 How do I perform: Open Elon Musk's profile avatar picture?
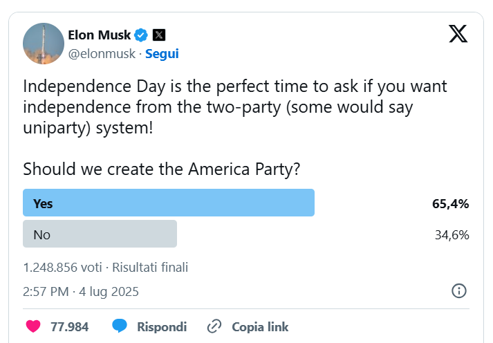(44, 44)
